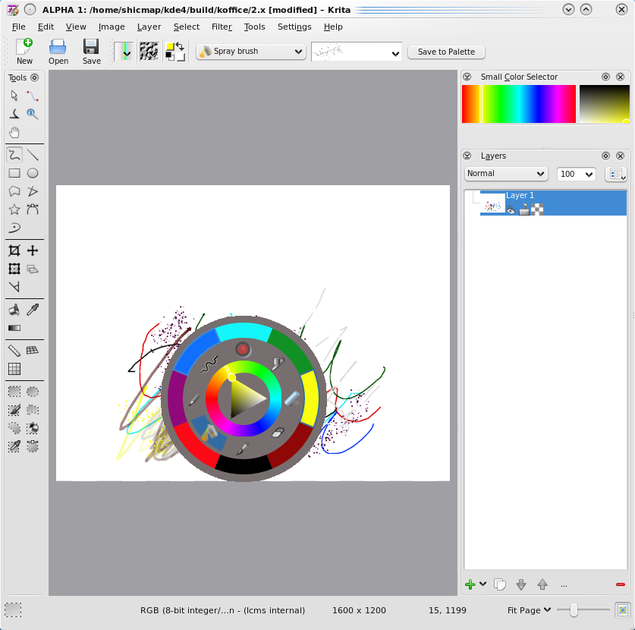
Task: Open the Settings menu
Action: click(x=294, y=27)
